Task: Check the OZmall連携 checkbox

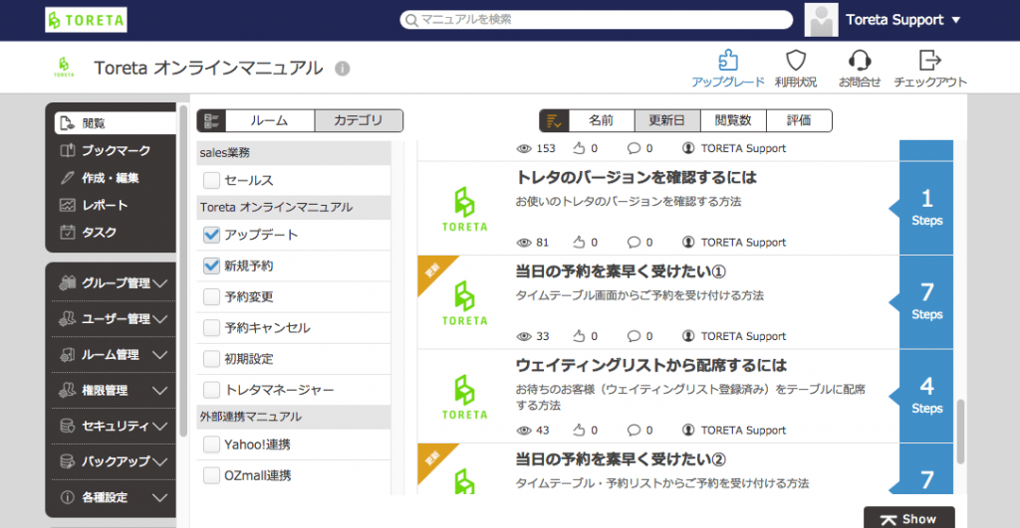Action: (x=211, y=475)
